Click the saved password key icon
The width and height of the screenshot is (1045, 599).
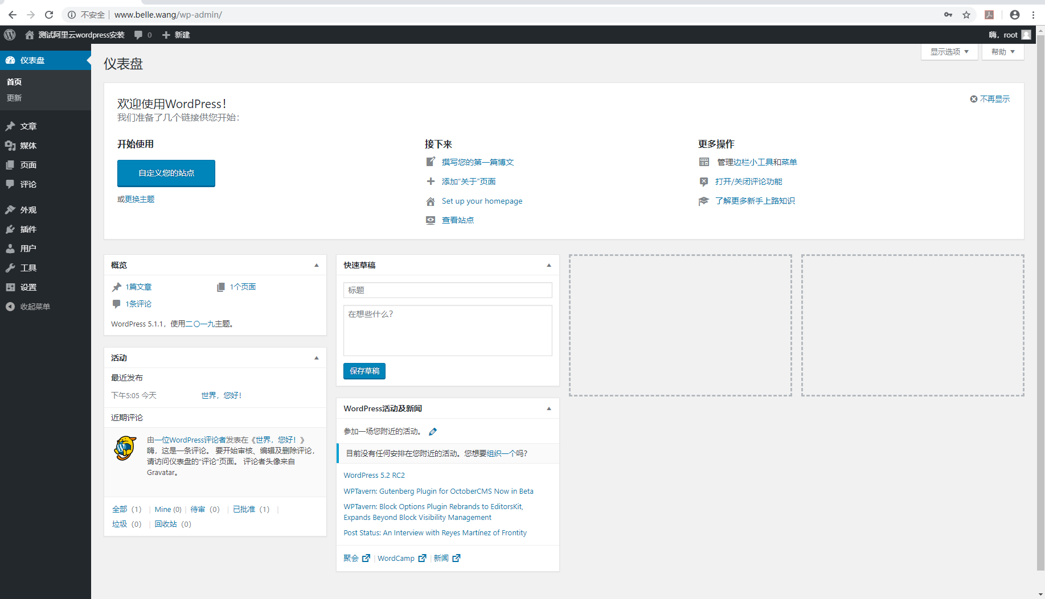[948, 15]
